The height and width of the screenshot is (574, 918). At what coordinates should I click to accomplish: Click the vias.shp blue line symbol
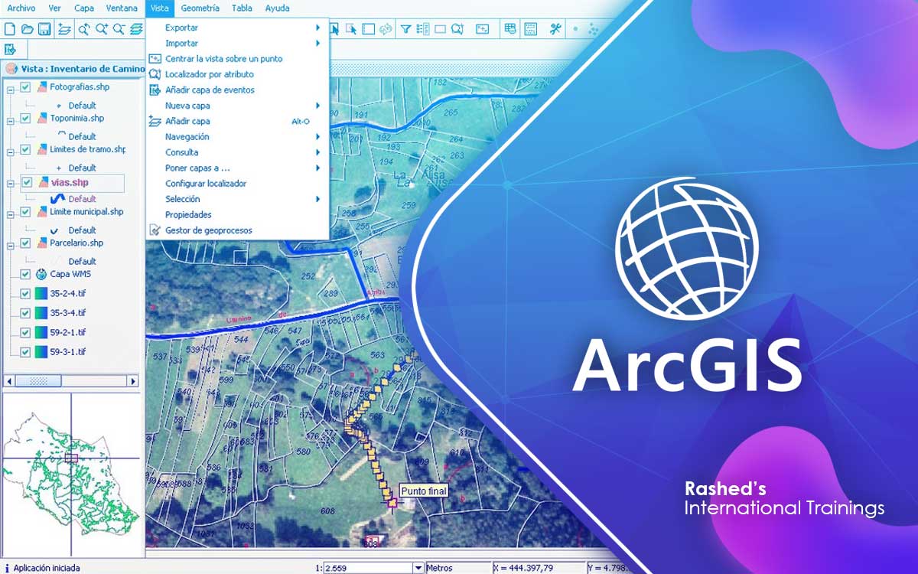[57, 198]
